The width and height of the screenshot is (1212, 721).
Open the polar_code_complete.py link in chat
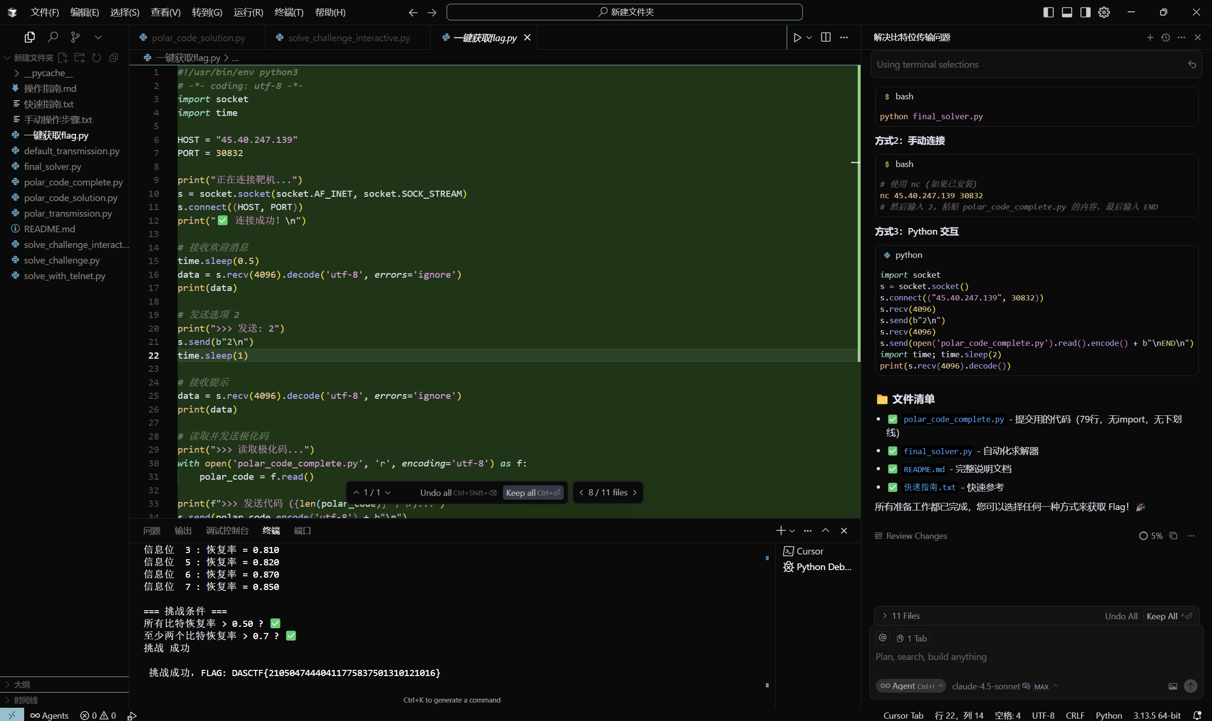953,419
